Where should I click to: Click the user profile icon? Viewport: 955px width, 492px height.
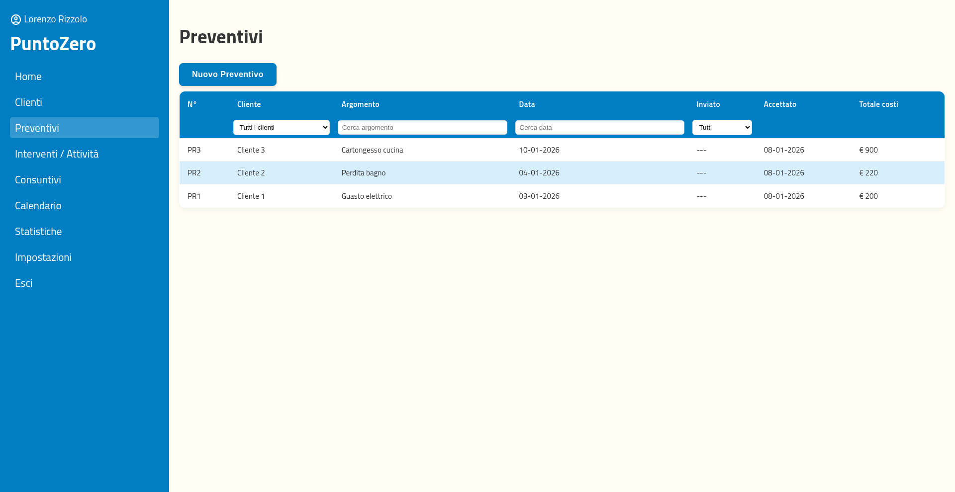coord(16,19)
